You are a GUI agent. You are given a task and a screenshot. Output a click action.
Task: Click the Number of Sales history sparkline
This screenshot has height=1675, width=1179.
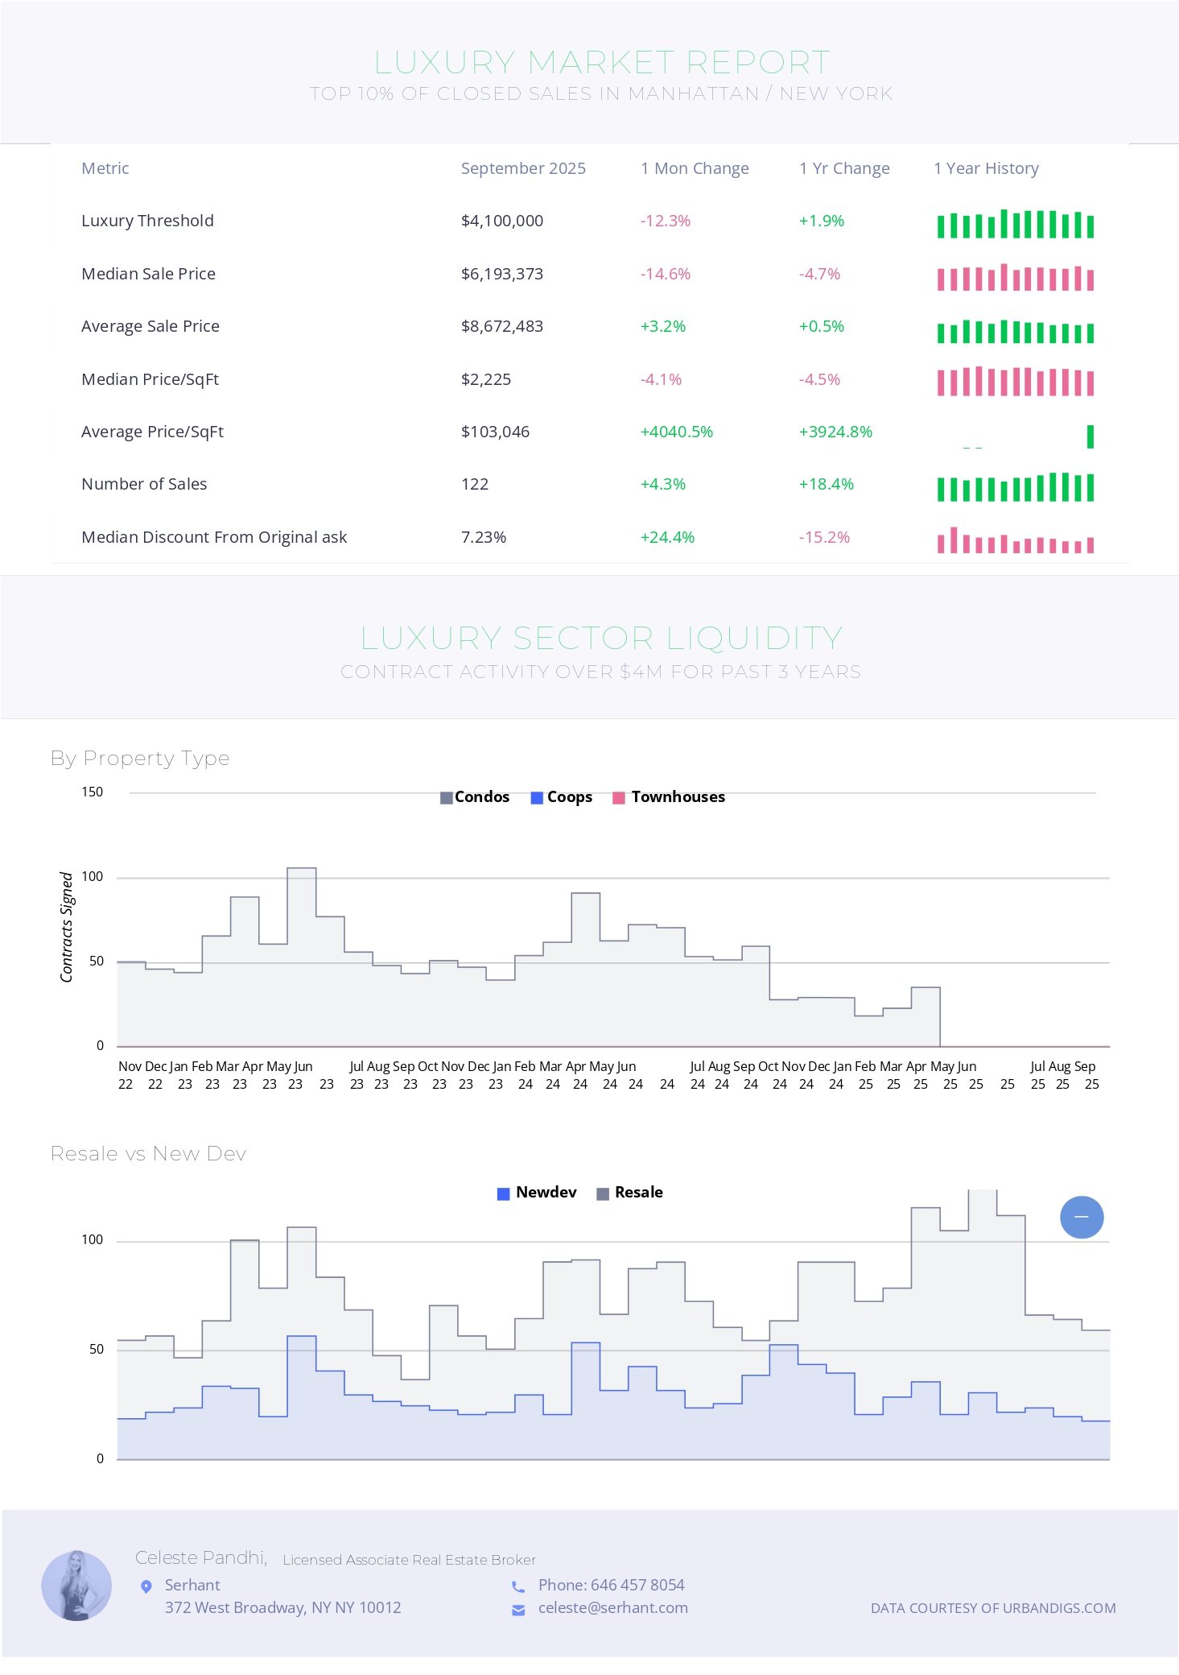point(1015,487)
